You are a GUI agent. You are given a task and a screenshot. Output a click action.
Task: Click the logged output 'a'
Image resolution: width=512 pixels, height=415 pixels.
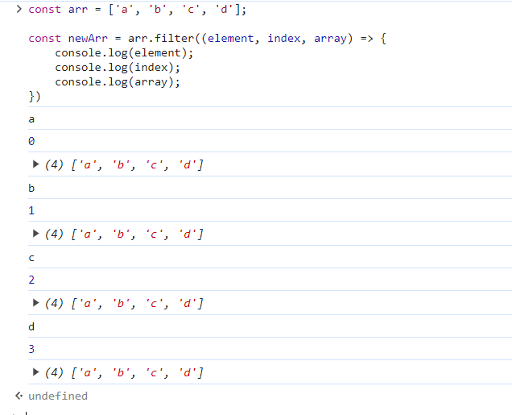(x=31, y=119)
